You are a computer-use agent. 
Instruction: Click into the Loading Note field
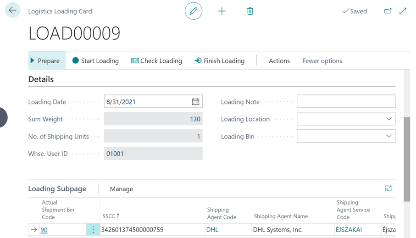click(346, 102)
